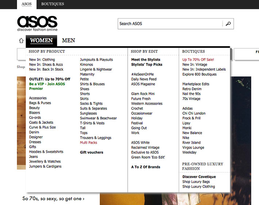The width and height of the screenshot is (259, 205).
Task: Open Hoodies & Sweatshirts
Action: 46,152
